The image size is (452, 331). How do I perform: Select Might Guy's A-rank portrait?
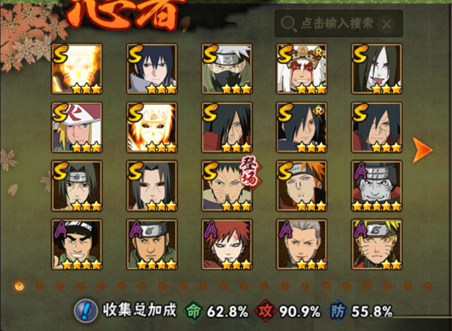[x=77, y=245]
